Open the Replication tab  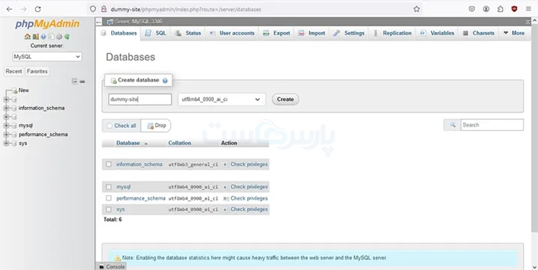coord(392,33)
